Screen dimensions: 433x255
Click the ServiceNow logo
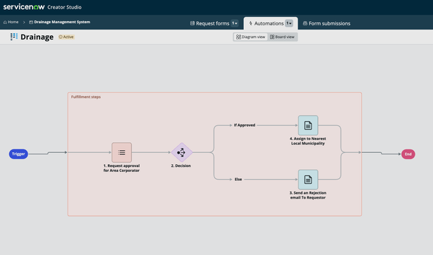coord(24,7)
